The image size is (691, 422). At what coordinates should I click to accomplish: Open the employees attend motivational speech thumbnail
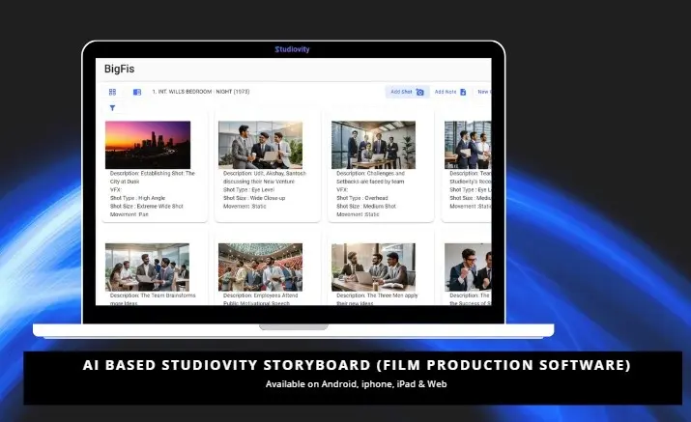point(260,267)
